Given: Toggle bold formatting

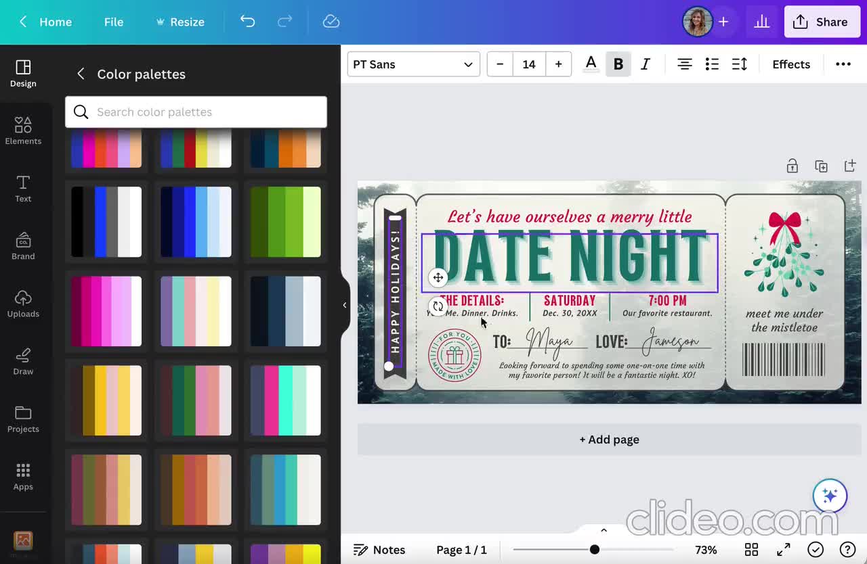Looking at the screenshot, I should tap(618, 64).
